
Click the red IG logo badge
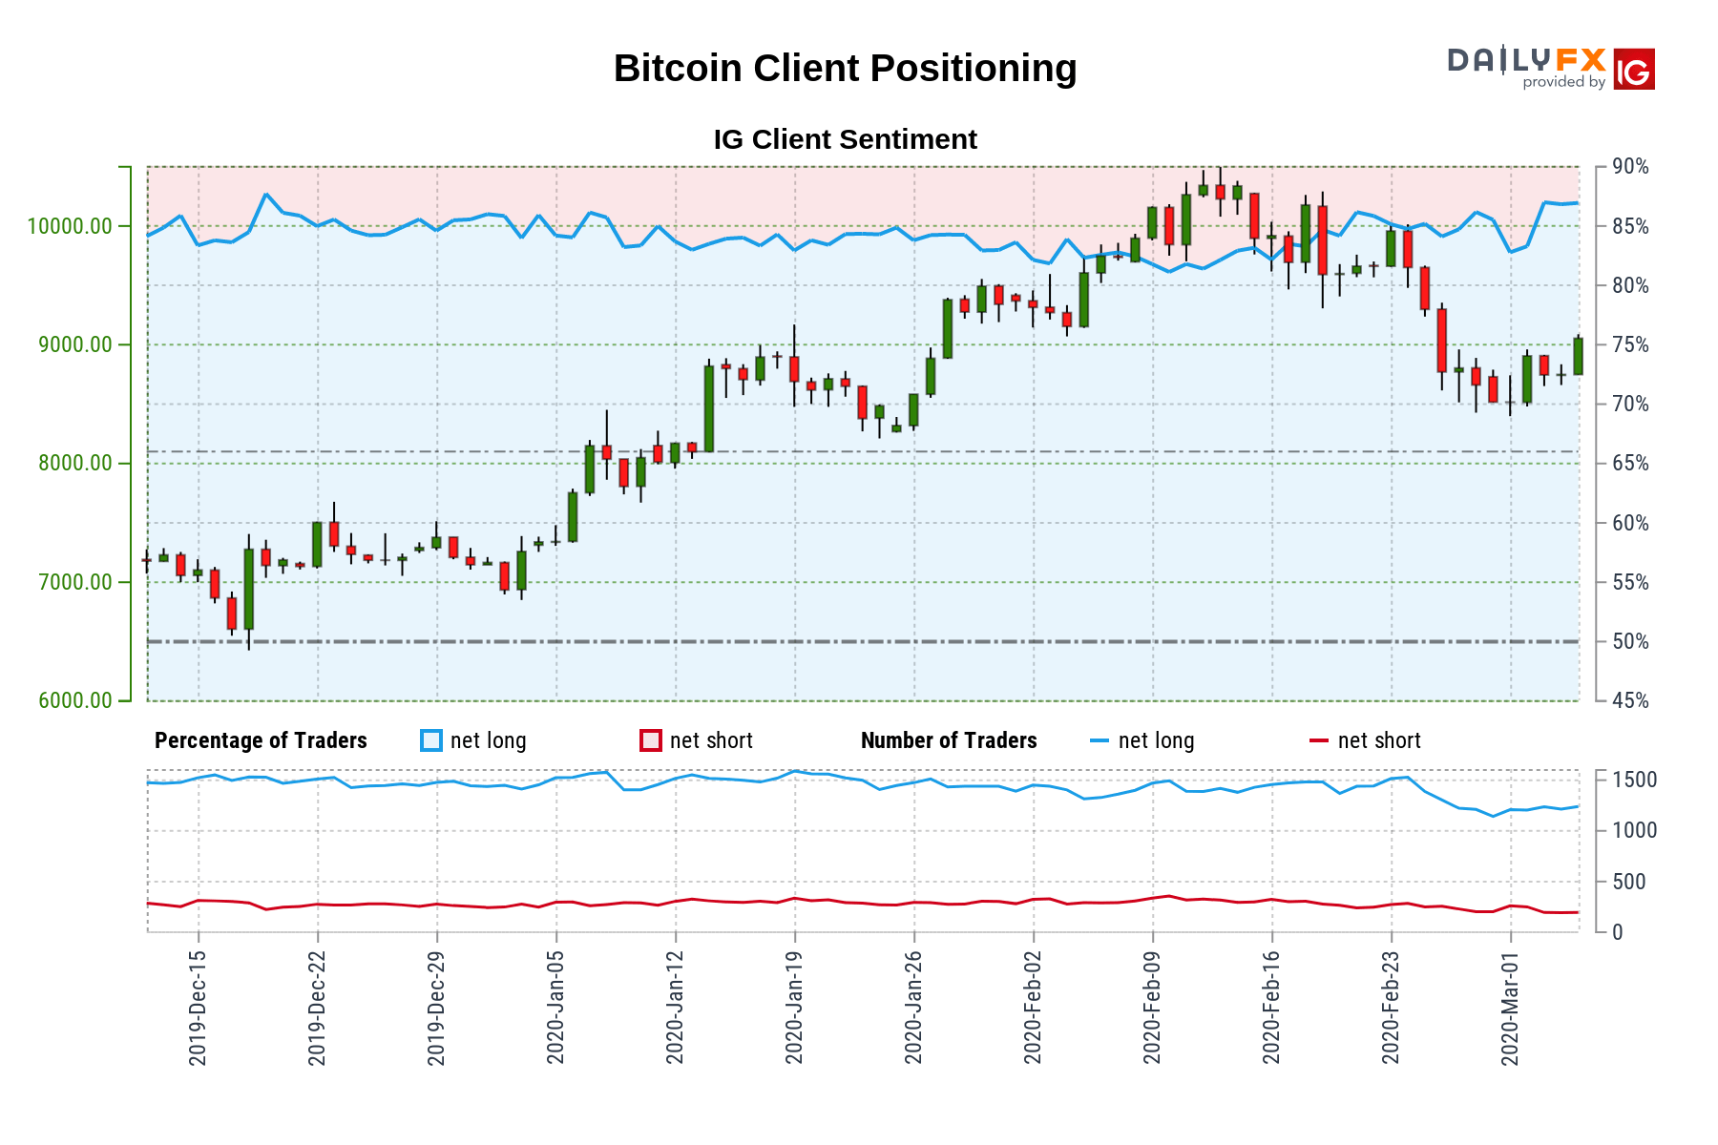coord(1634,70)
